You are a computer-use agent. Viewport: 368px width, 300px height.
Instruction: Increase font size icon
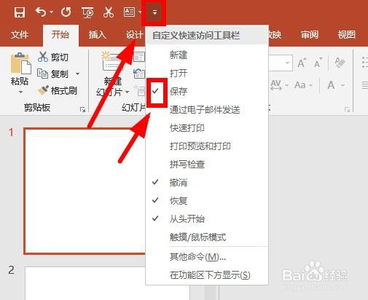click(x=302, y=63)
